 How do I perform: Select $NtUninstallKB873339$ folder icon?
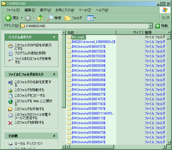click(69, 61)
